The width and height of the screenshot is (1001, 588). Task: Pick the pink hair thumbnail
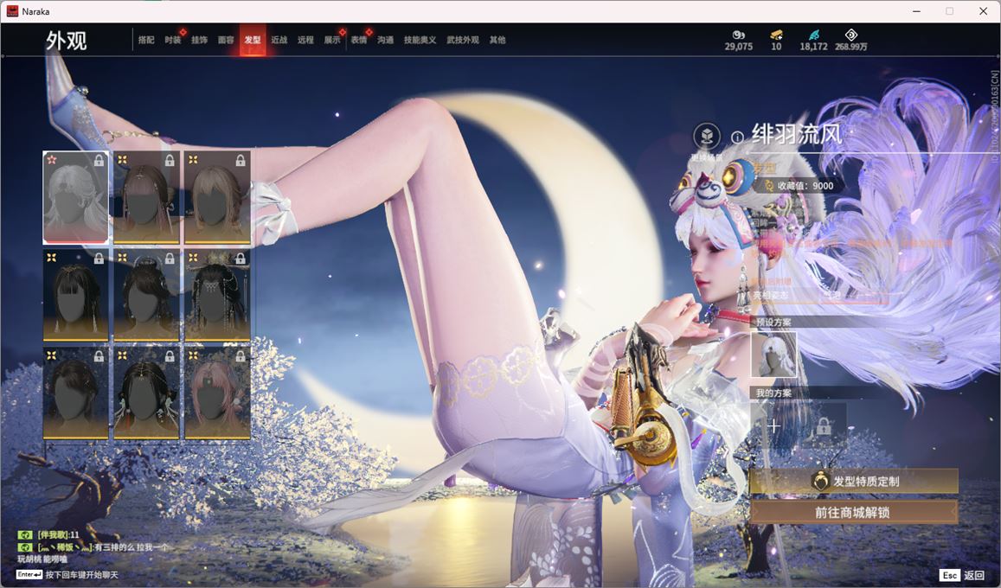click(x=217, y=393)
